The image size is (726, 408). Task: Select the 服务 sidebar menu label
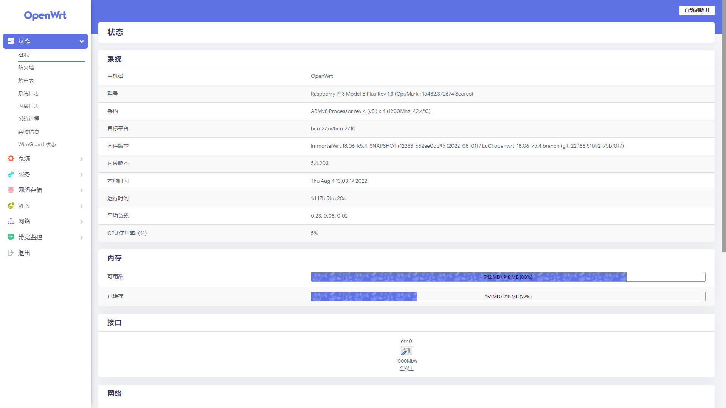coord(24,174)
